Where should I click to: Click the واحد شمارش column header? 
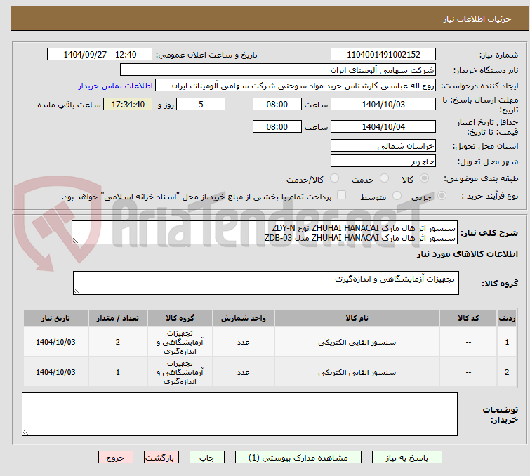coord(244,318)
